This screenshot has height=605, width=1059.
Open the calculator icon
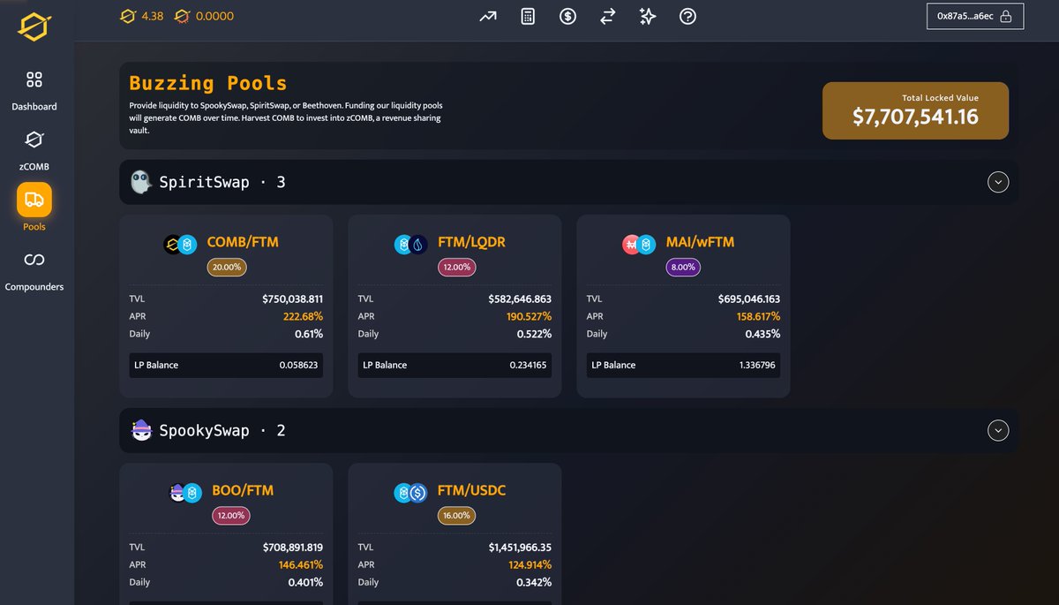(x=528, y=17)
